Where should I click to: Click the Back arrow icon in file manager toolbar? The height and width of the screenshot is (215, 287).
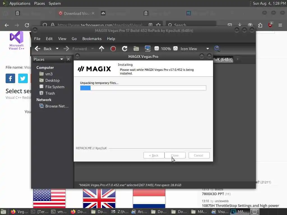click(x=38, y=49)
